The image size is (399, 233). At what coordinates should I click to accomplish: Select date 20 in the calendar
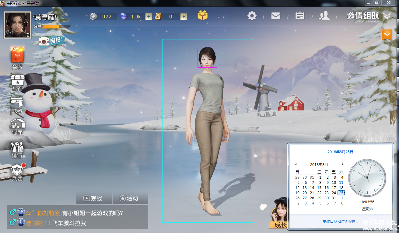[x=305, y=193]
